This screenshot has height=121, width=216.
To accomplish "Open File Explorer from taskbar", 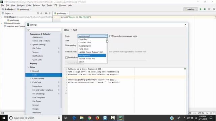I will point(82,118).
